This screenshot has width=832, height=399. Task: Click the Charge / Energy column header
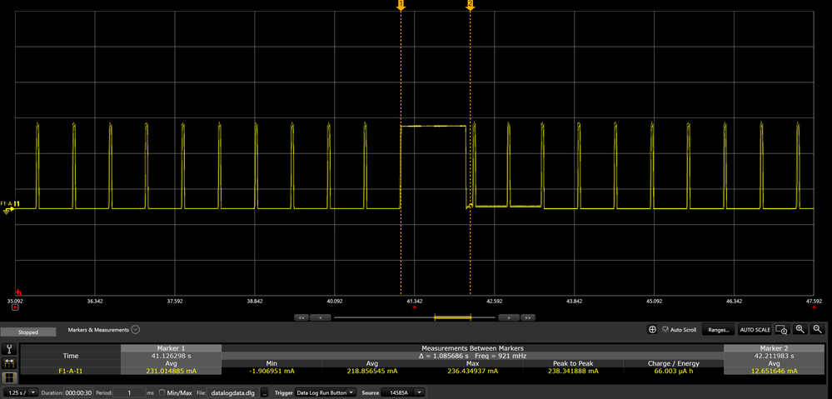pos(674,363)
